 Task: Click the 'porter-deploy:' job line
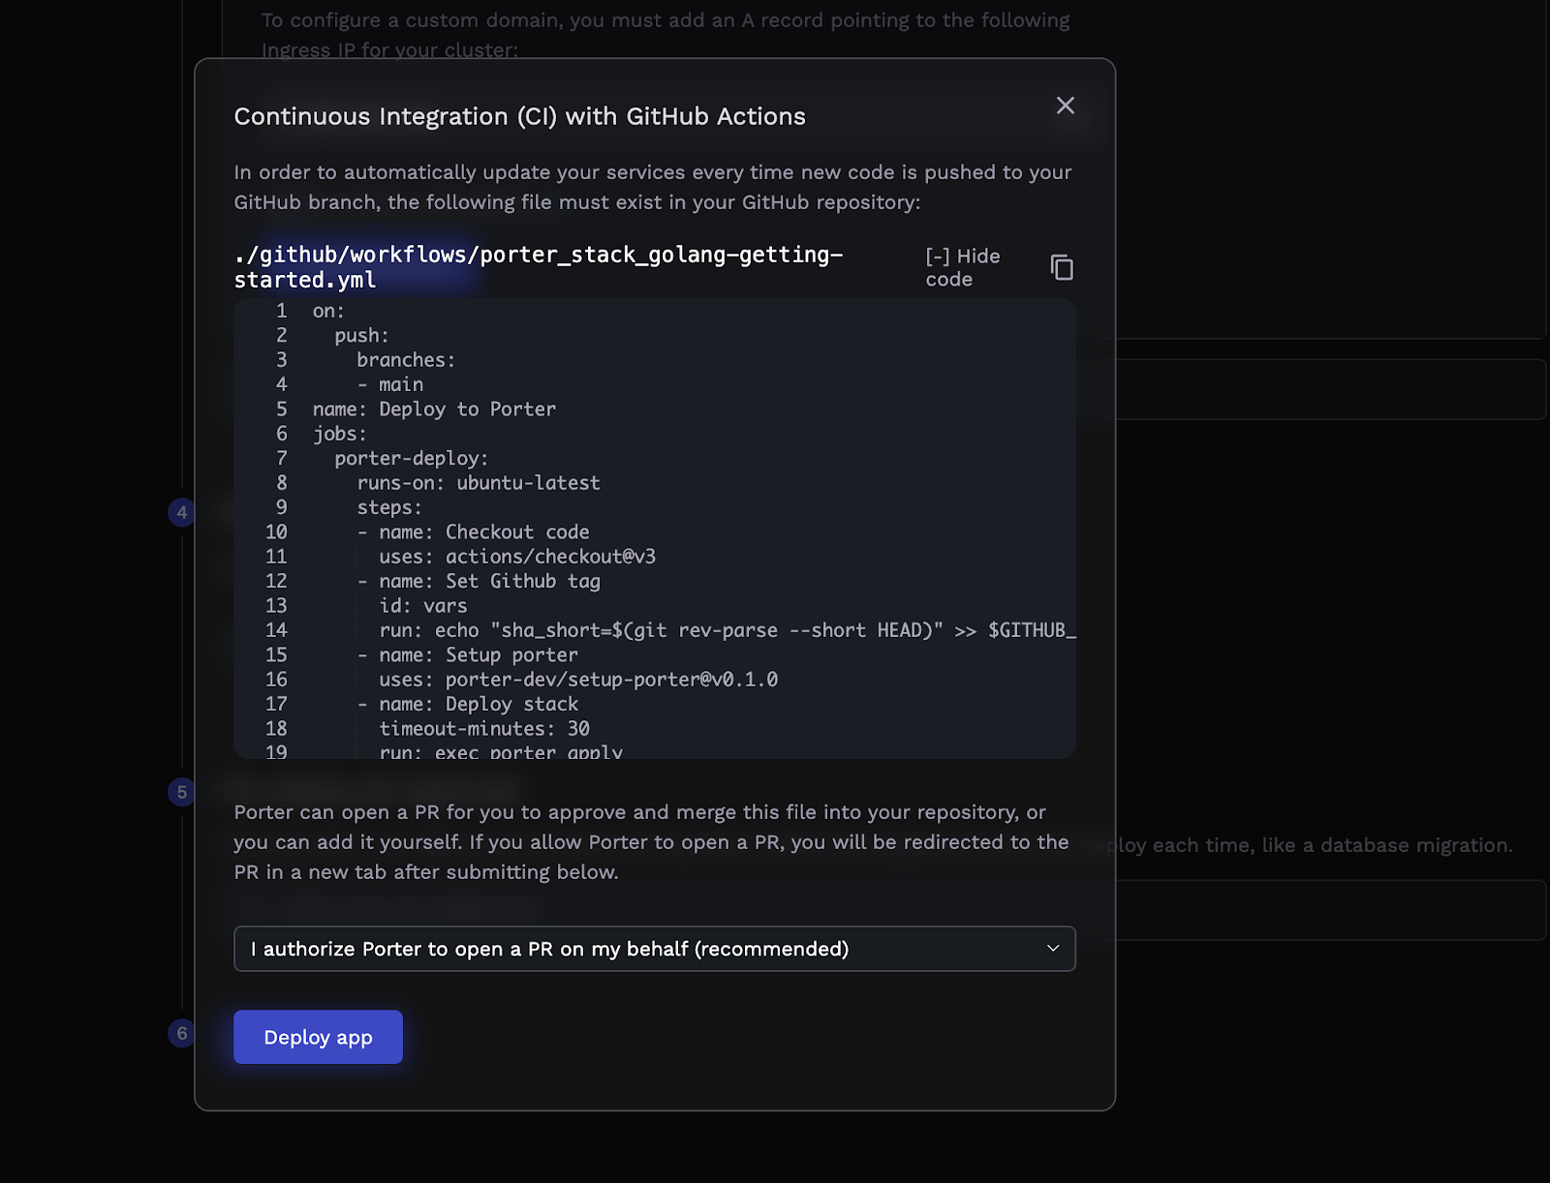coord(412,459)
